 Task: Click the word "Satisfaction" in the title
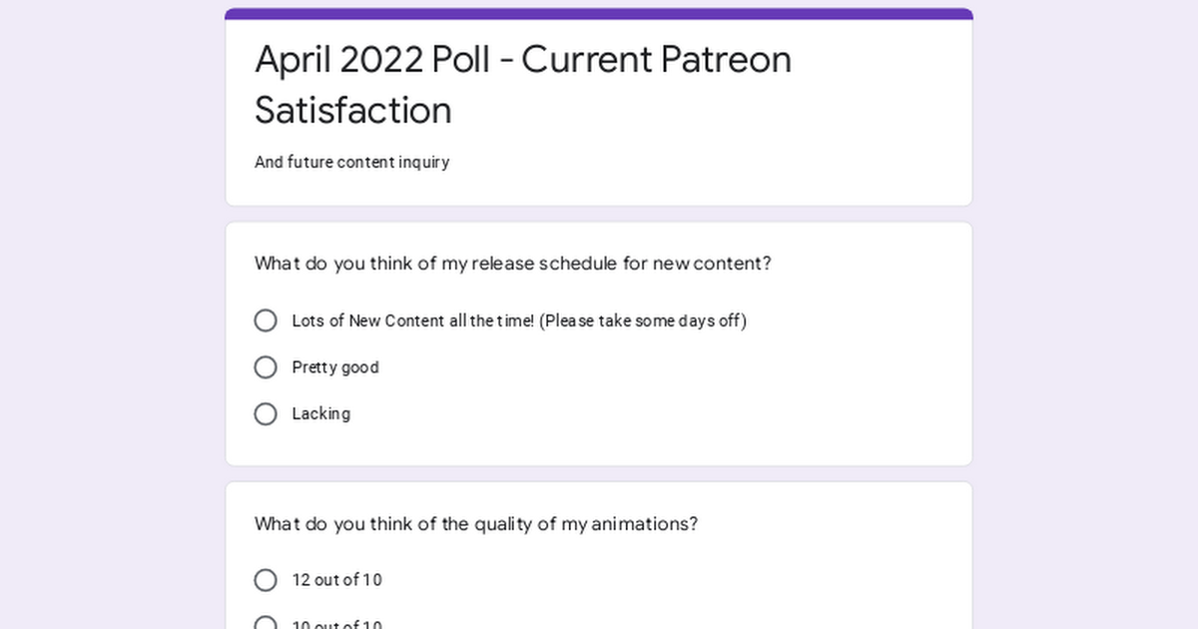pos(353,110)
